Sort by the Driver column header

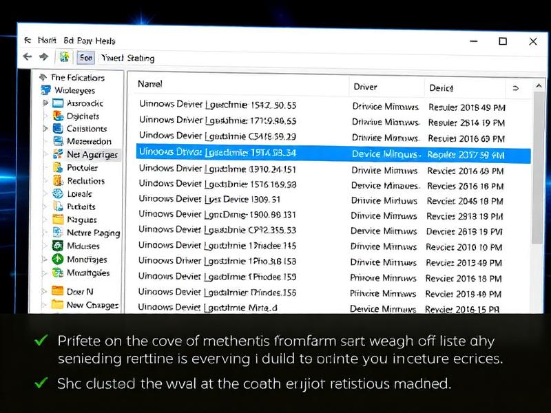(x=365, y=87)
